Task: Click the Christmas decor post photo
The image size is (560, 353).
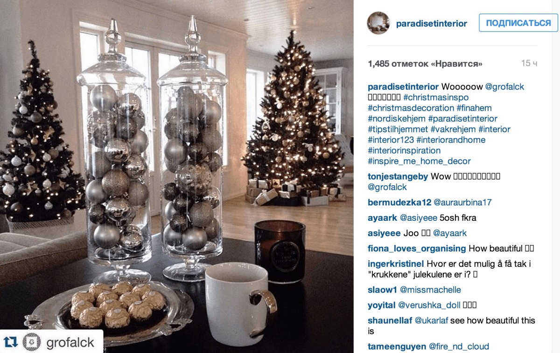Action: coord(177,176)
